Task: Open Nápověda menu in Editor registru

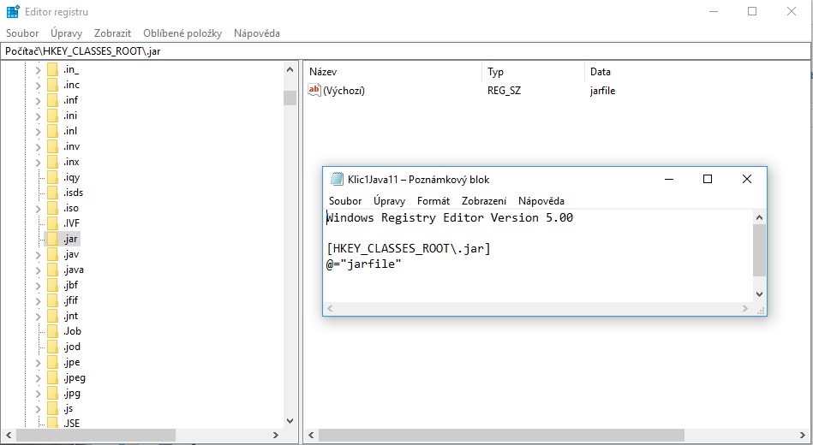Action: pyautogui.click(x=257, y=33)
